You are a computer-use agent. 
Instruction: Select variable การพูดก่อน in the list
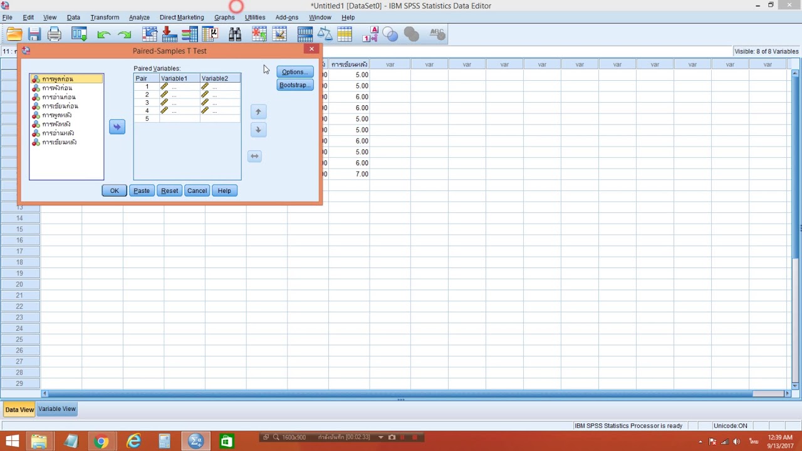[x=66, y=79]
